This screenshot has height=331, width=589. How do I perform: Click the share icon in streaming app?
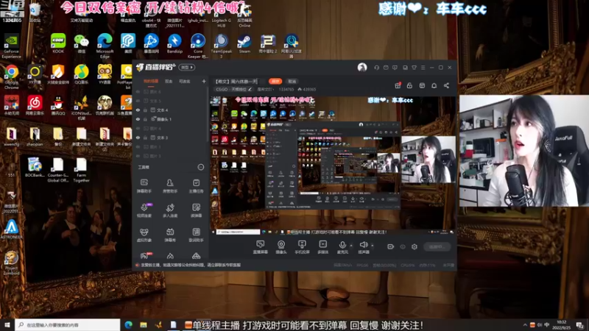[x=446, y=85]
